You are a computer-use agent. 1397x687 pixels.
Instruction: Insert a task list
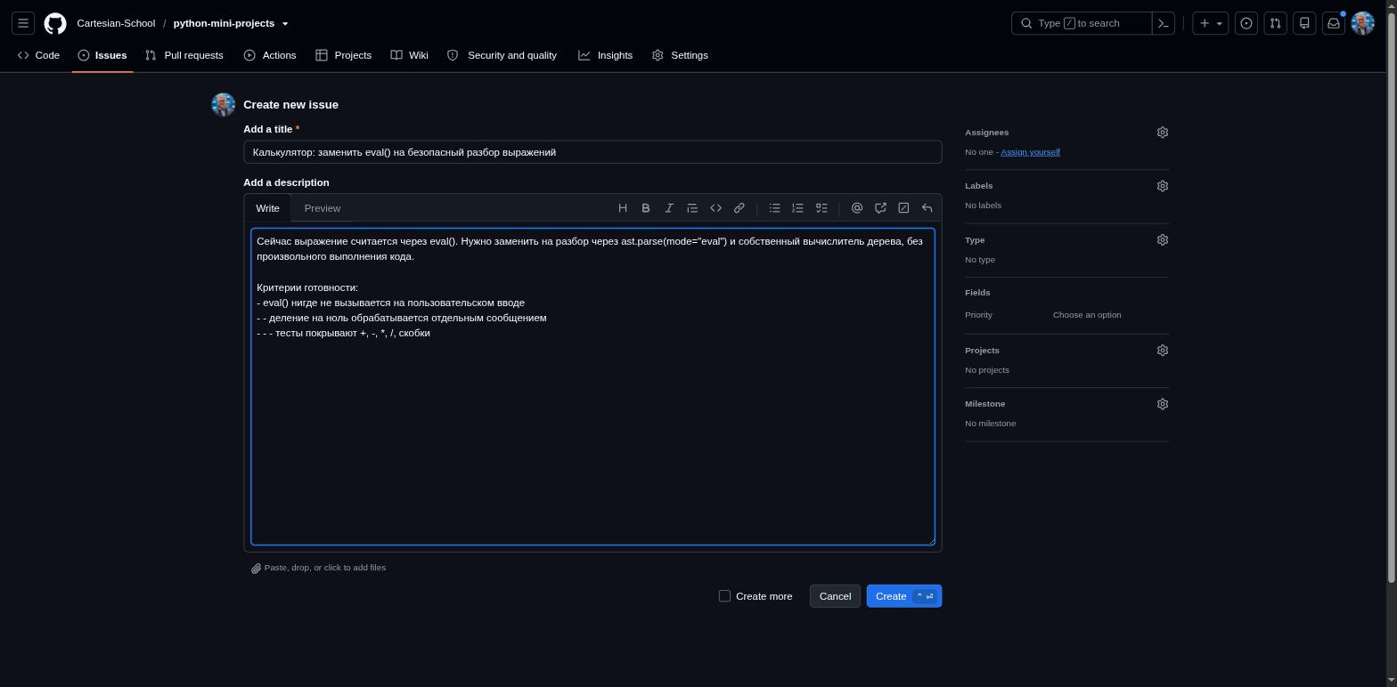pyautogui.click(x=821, y=208)
